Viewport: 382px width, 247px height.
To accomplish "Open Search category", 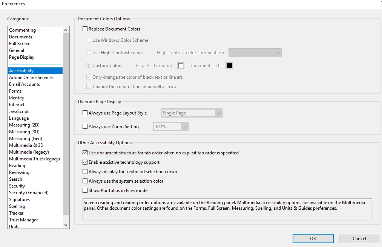I will point(35,179).
